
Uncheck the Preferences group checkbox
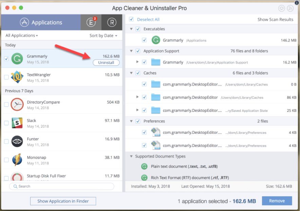pos(138,121)
